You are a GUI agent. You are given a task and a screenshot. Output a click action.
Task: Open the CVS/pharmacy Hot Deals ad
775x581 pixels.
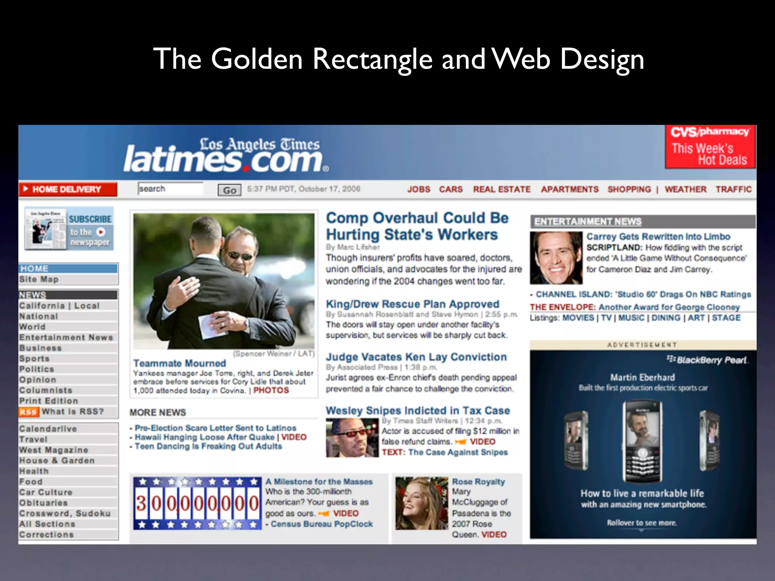click(x=710, y=147)
